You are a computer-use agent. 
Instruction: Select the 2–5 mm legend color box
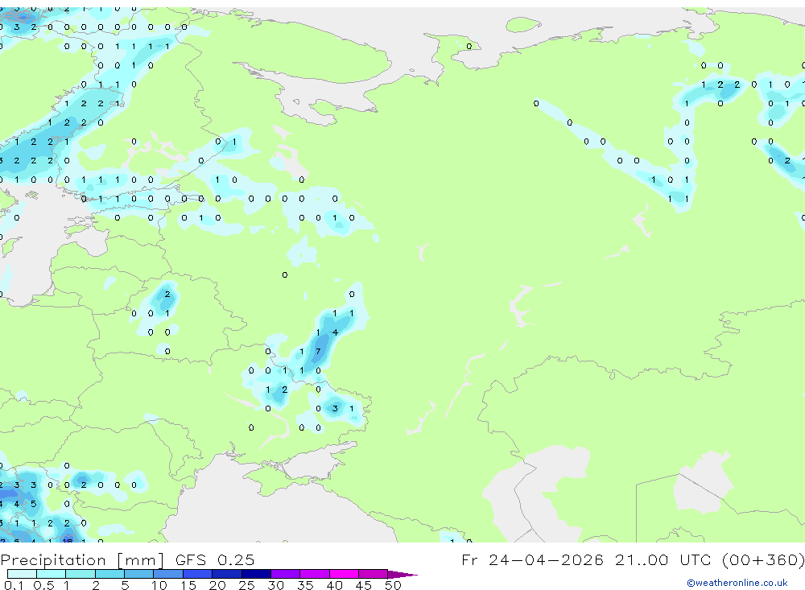(109, 574)
